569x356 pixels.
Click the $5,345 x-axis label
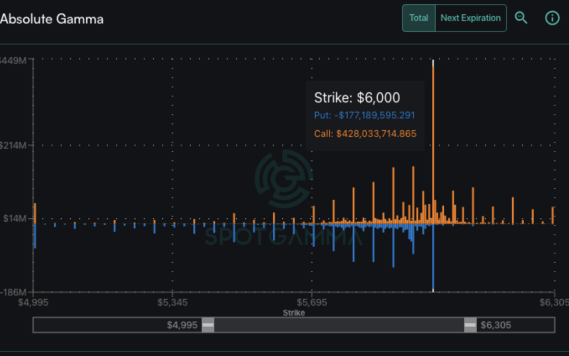(172, 302)
